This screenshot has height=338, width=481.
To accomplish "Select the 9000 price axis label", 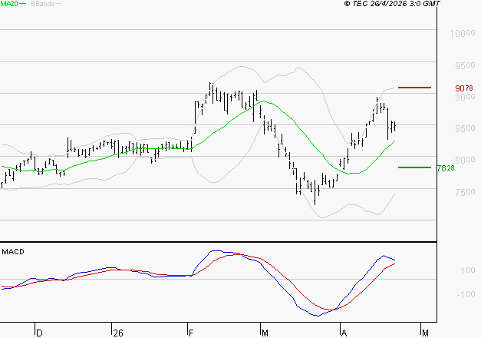I will 465,97.
